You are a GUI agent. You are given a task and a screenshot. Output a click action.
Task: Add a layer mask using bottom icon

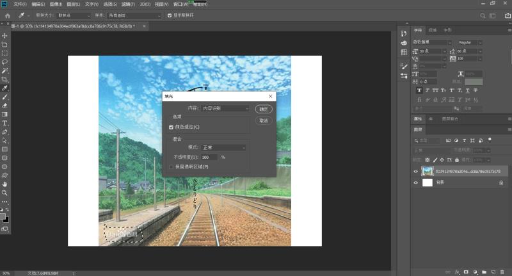pyautogui.click(x=466, y=272)
